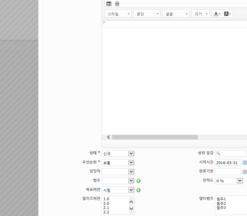Click the editor horizontal scrollbar thumb

tap(155, 137)
